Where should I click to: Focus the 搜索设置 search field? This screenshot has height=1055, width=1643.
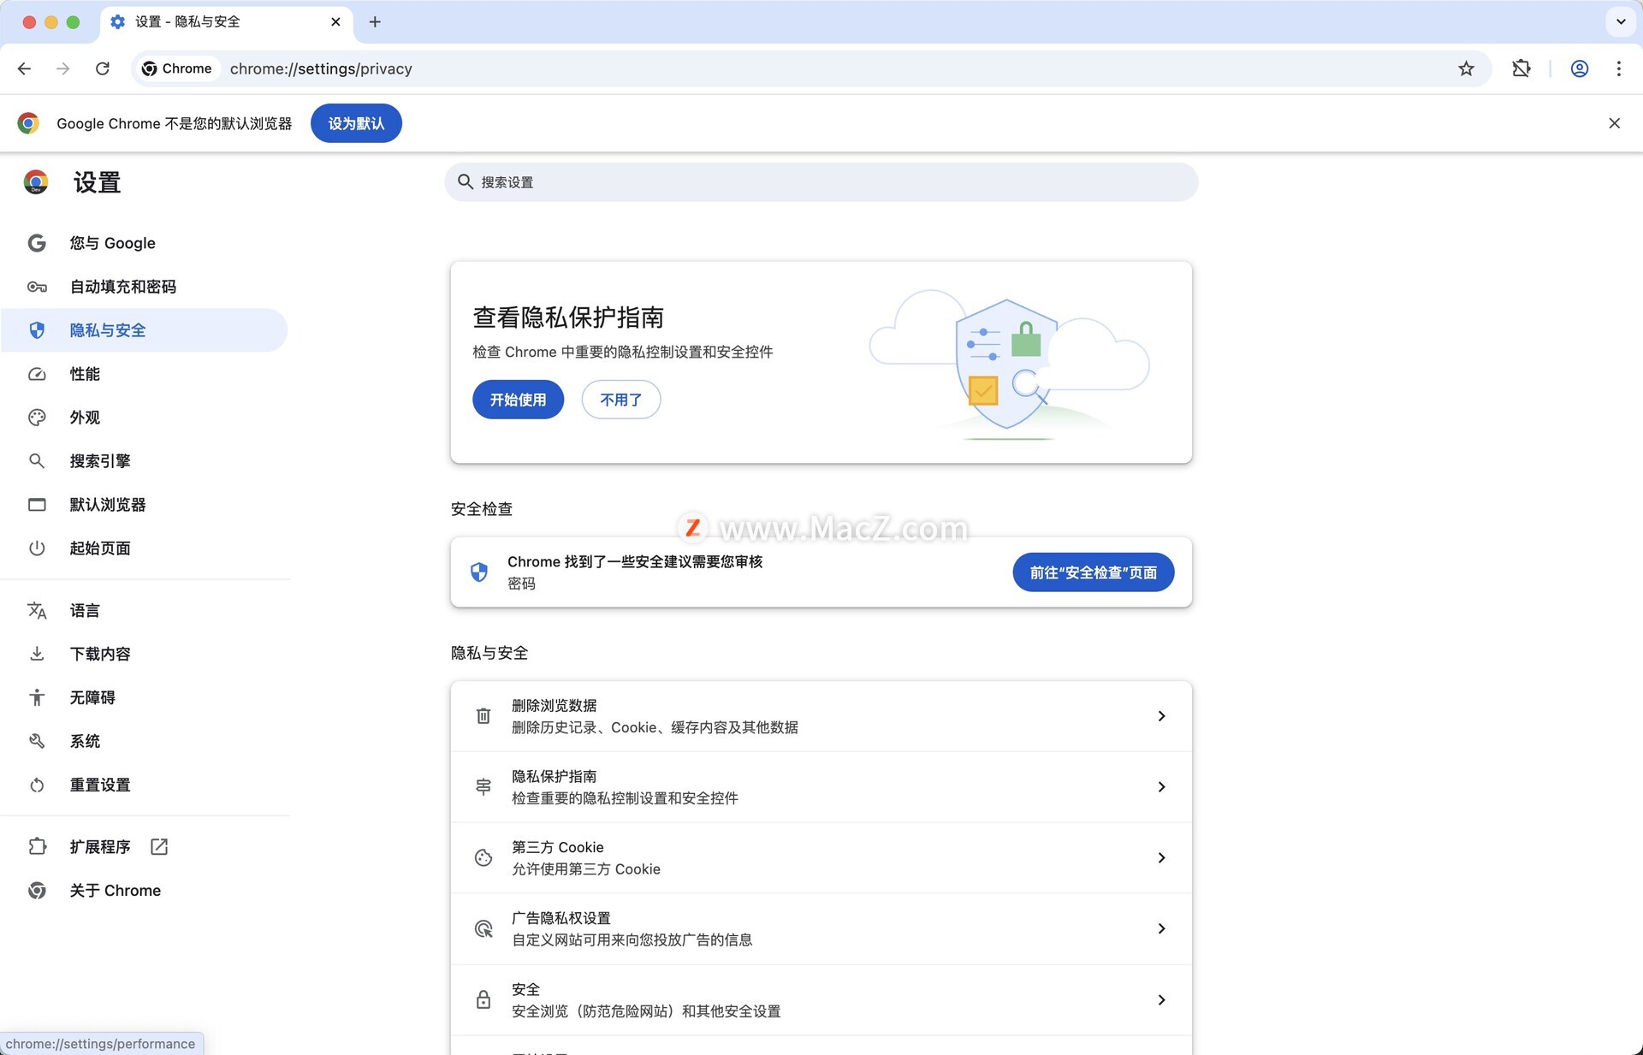click(821, 182)
